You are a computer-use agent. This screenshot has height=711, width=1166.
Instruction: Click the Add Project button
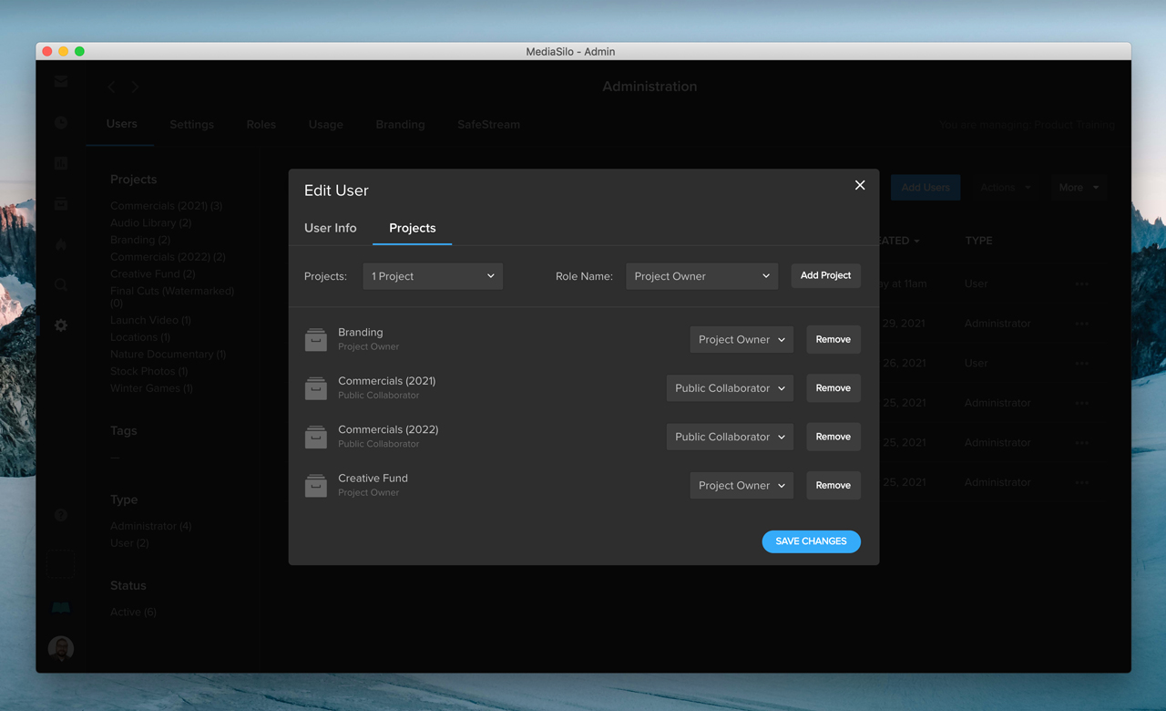(x=825, y=275)
